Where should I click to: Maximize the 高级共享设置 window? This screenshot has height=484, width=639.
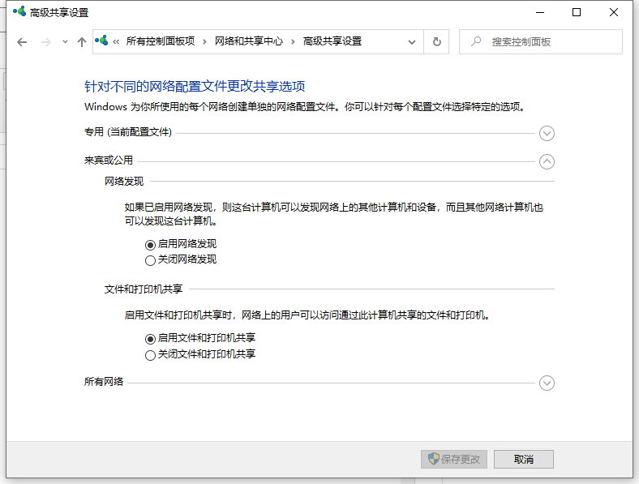coord(577,12)
